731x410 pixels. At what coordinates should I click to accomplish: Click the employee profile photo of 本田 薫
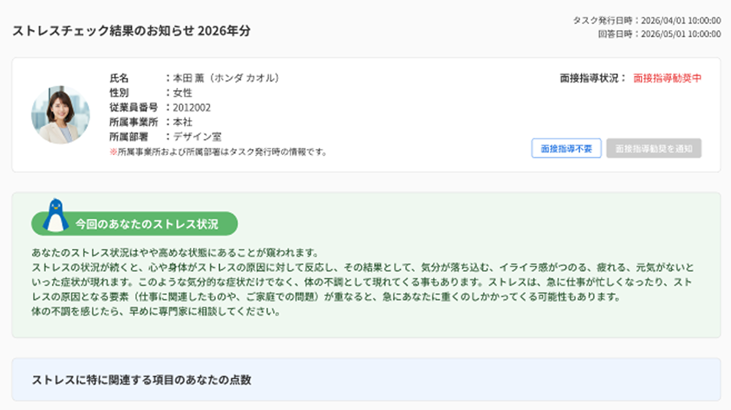tap(60, 115)
